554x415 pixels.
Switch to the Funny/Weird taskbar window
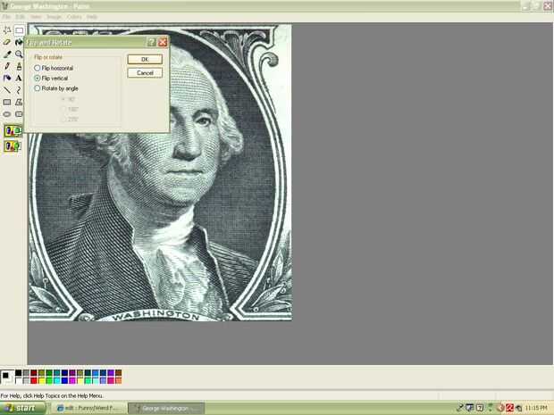pyautogui.click(x=89, y=408)
